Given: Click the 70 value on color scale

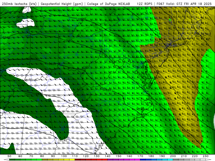Looking at the screenshot, I should tap(31, 156).
